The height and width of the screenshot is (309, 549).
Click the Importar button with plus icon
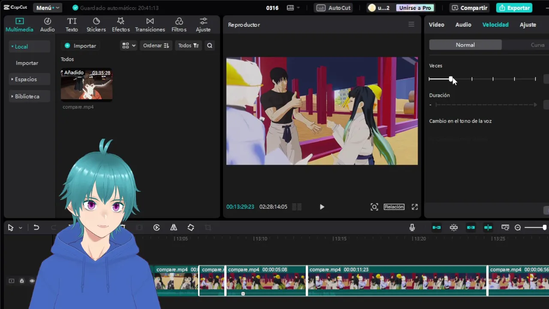click(80, 45)
